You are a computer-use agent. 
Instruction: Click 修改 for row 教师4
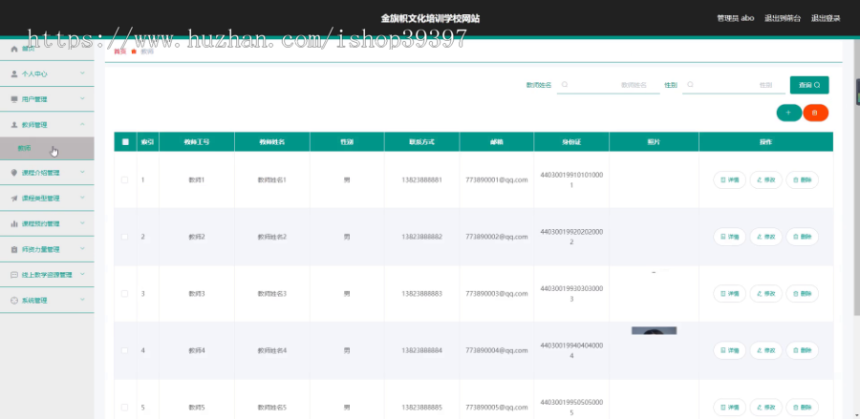(x=765, y=350)
